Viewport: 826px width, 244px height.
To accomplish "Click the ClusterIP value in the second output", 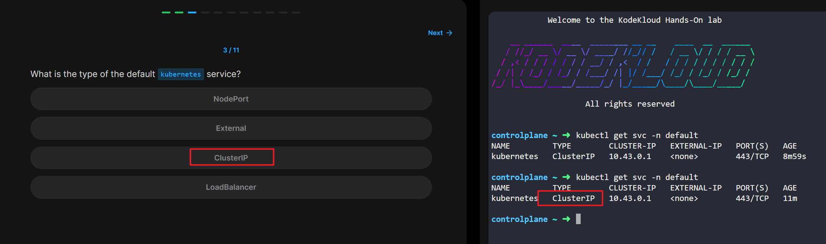I will (573, 198).
